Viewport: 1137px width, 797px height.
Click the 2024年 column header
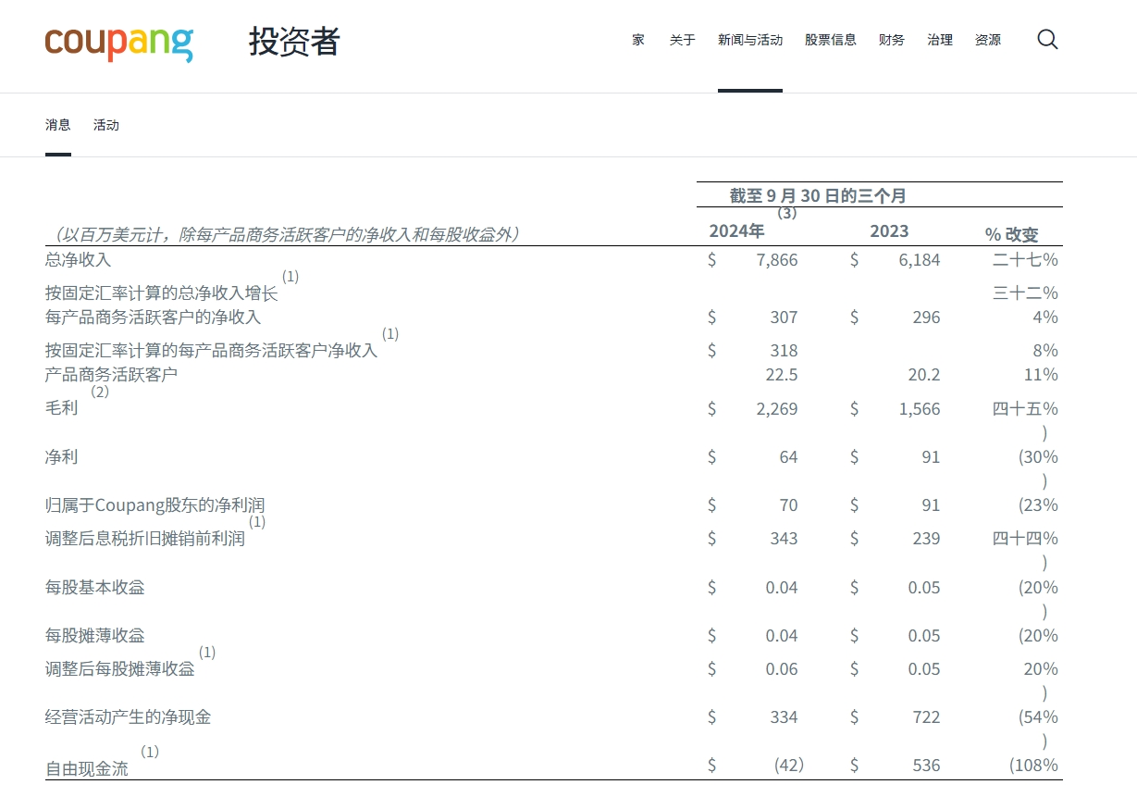(x=736, y=231)
